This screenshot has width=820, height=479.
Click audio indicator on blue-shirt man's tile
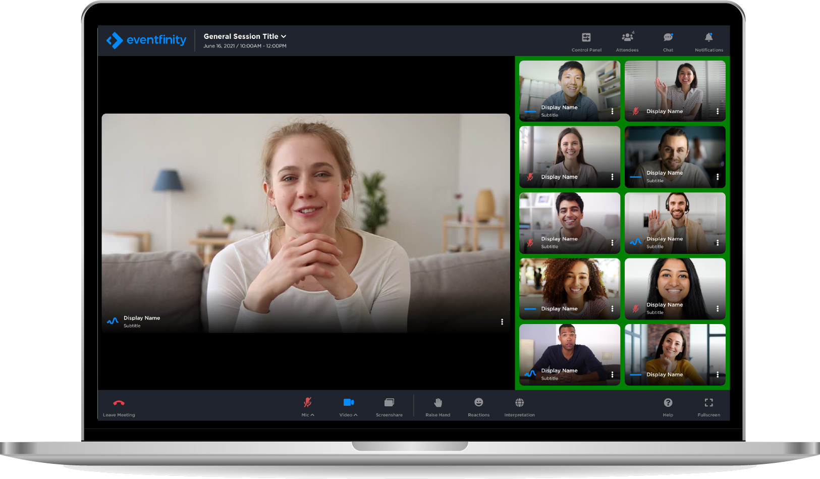(530, 111)
